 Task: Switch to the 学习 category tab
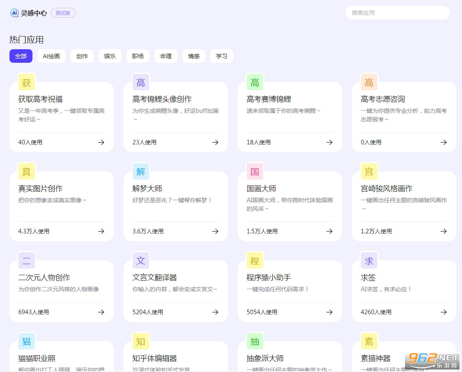pos(222,56)
